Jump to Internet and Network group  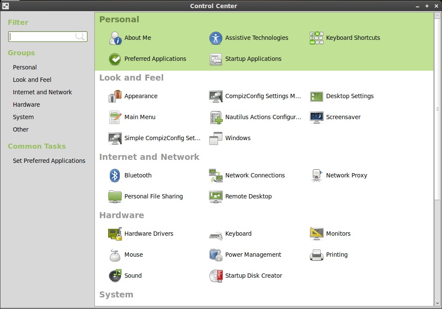pyautogui.click(x=42, y=92)
